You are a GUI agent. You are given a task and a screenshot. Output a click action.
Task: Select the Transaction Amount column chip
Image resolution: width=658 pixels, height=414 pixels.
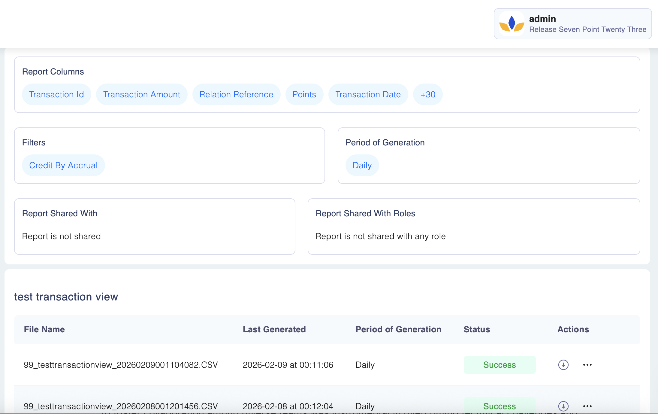pos(142,94)
